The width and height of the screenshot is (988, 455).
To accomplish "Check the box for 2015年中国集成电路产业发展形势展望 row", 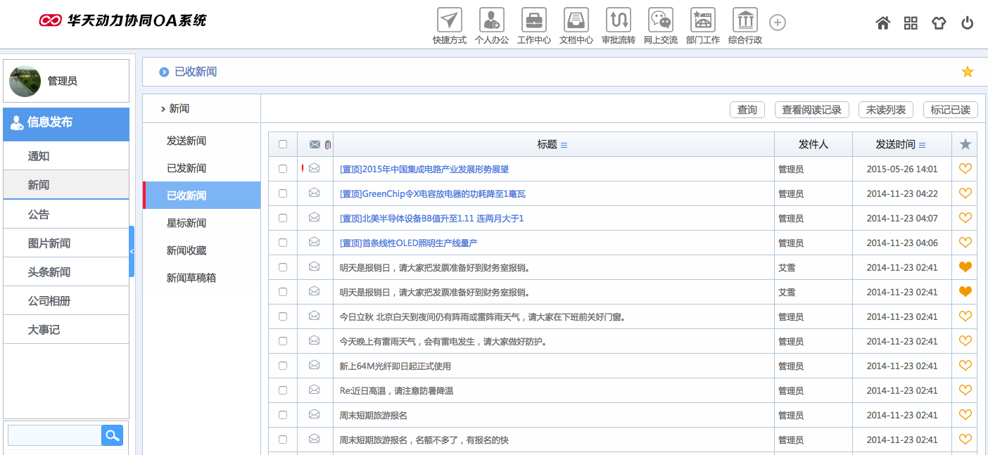I will tap(283, 169).
